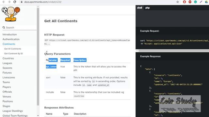Click the Example Request label

coord(150,31)
